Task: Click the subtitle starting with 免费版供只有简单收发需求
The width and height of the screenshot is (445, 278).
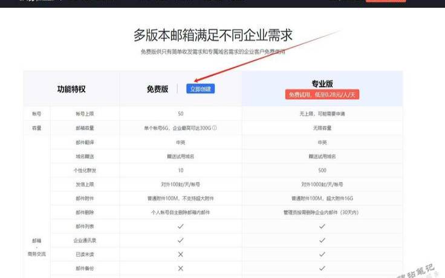Action: (213, 51)
